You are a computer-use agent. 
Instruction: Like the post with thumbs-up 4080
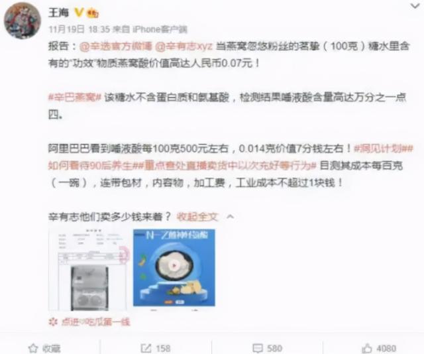tap(366, 348)
